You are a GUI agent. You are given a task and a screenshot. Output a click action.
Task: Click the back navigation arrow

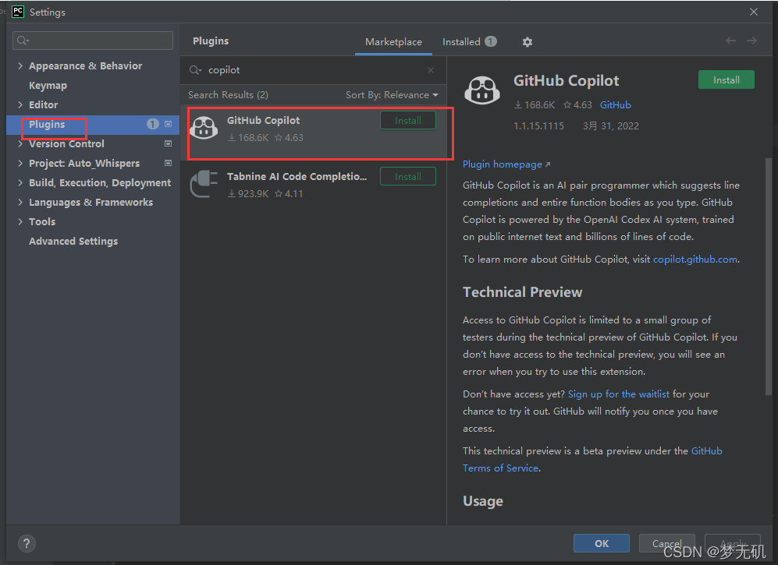(730, 41)
